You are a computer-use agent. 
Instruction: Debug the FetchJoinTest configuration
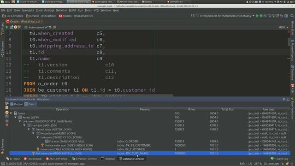(x=261, y=16)
